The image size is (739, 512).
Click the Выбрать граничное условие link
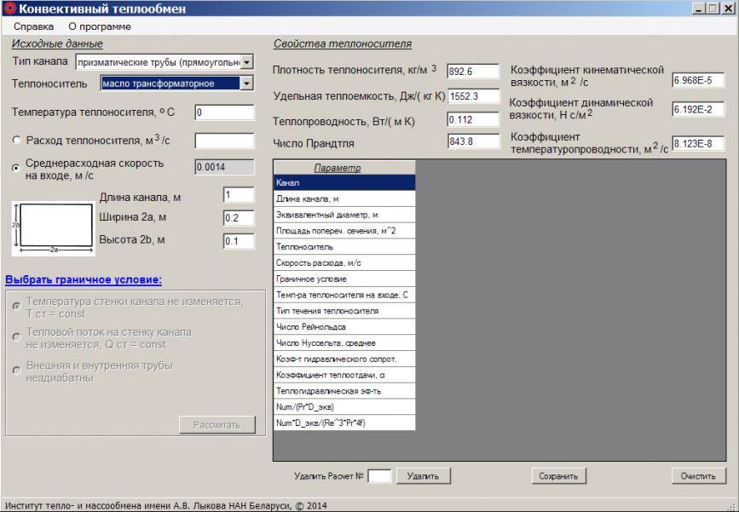click(84, 279)
